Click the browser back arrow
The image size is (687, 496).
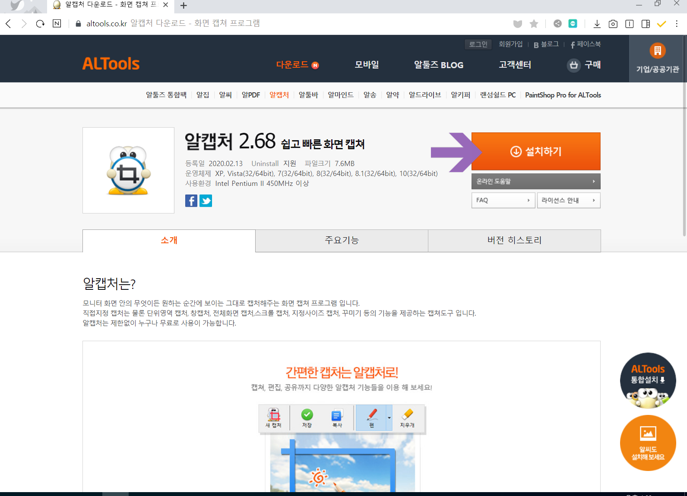coord(8,24)
